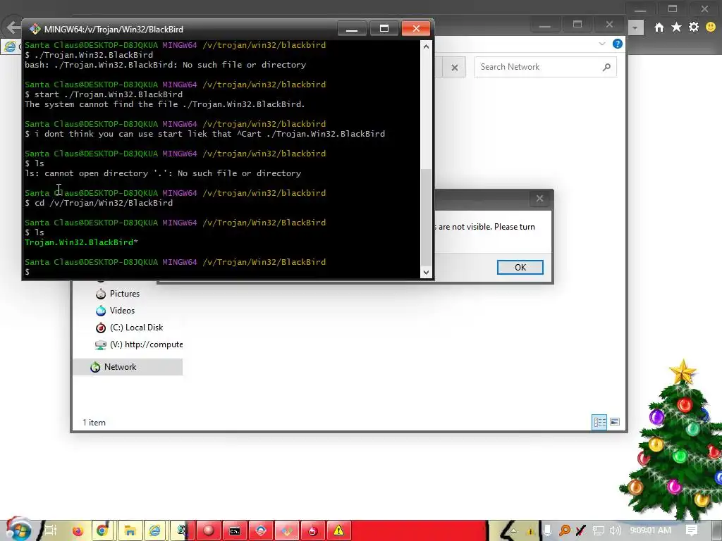Open the Internet Explorer address dropdown arrow

click(x=635, y=27)
